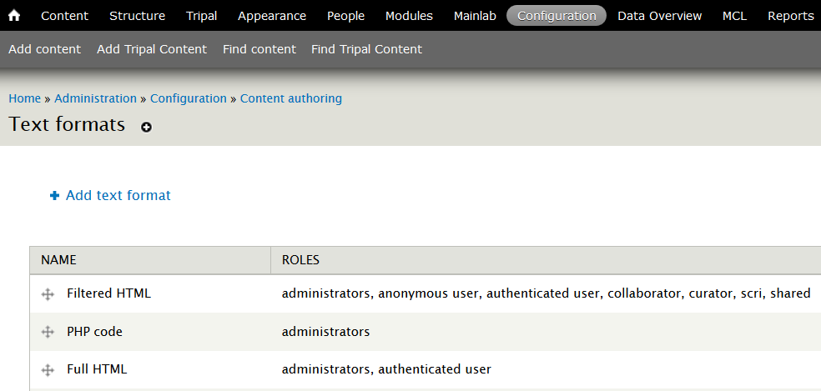
Task: Open the Appearance menu
Action: (271, 16)
